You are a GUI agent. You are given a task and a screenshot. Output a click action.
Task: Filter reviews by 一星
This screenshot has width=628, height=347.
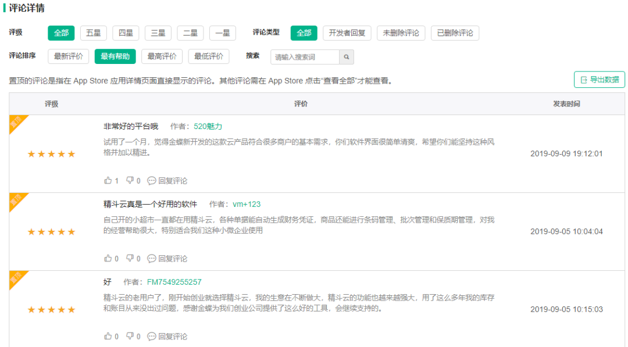tap(223, 33)
